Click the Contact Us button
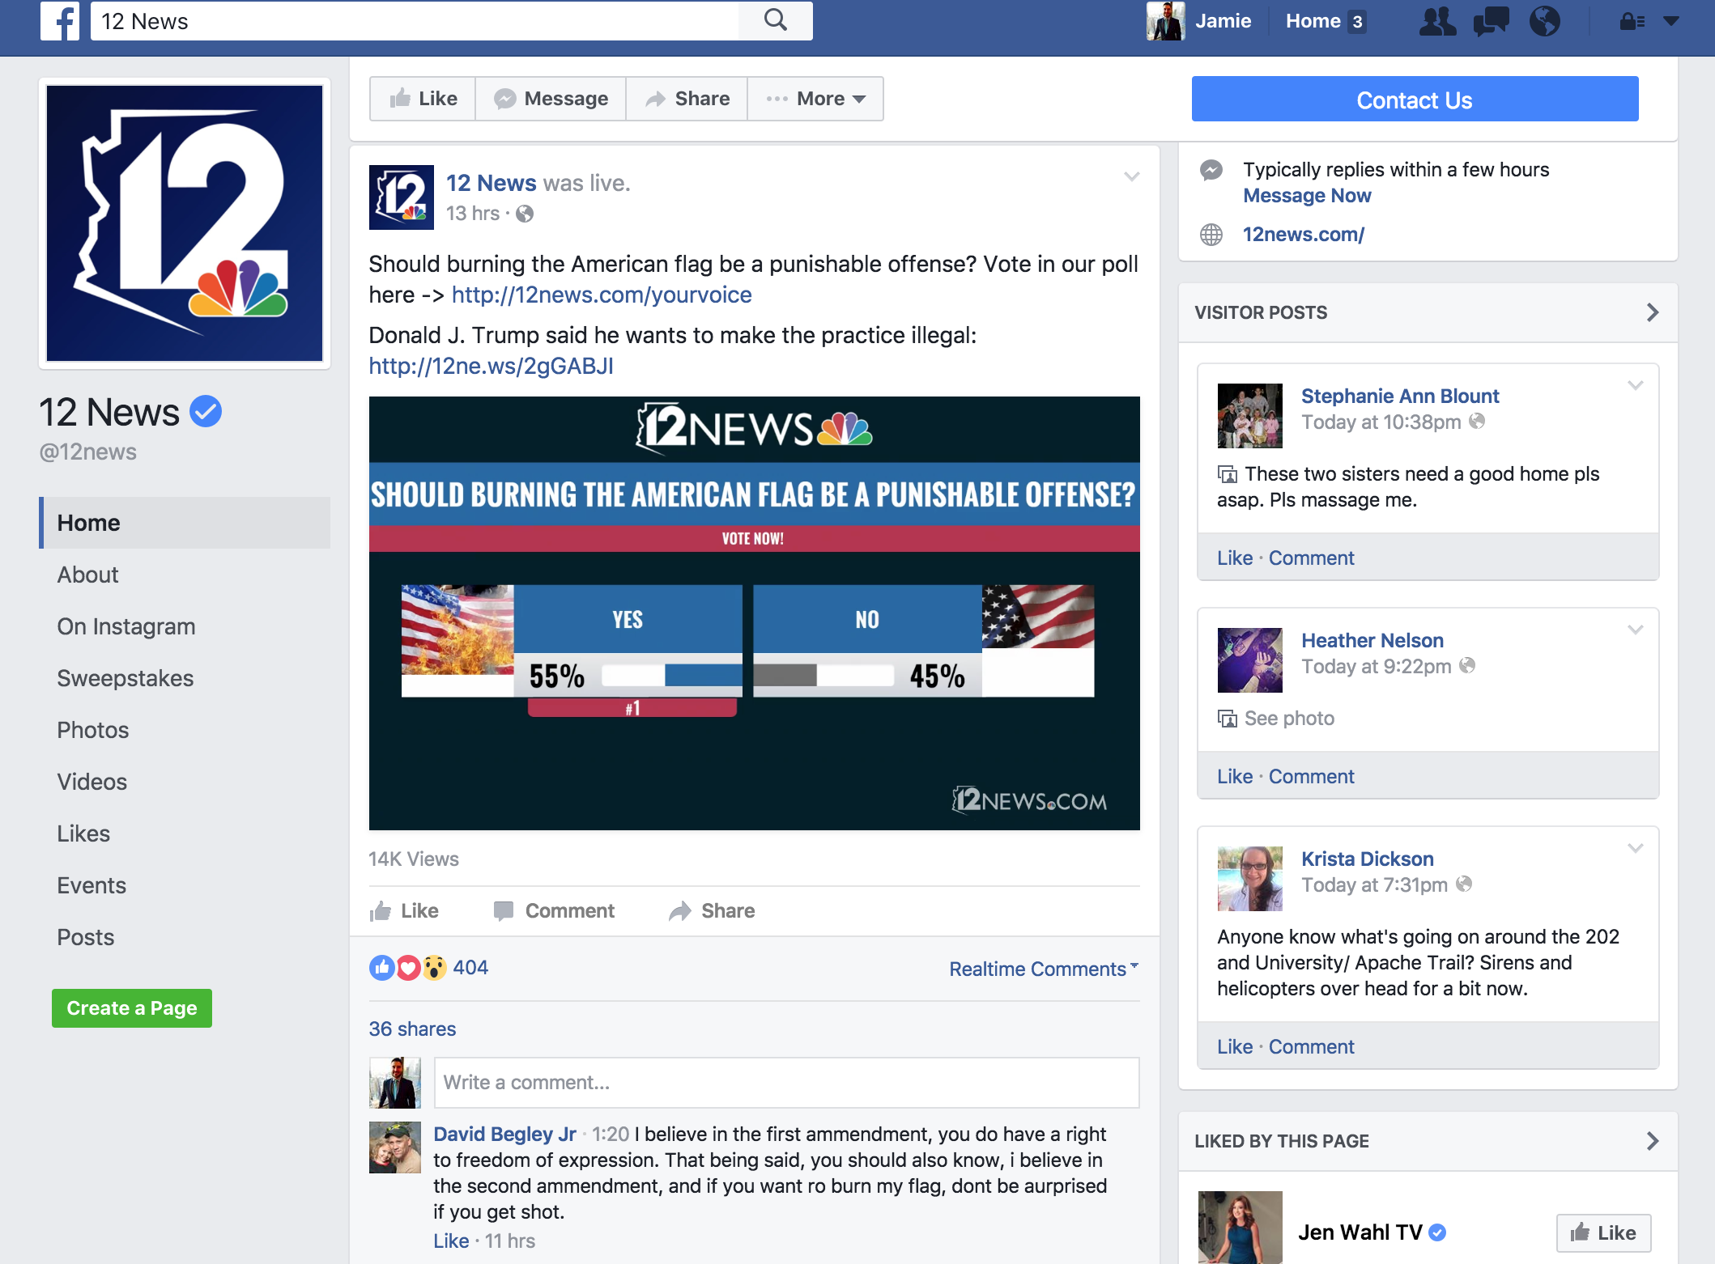This screenshot has width=1715, height=1264. pyautogui.click(x=1415, y=100)
